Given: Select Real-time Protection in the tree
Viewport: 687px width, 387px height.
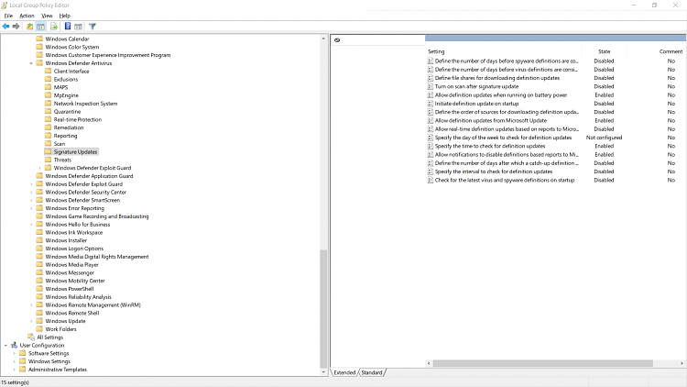Looking at the screenshot, I should pos(78,119).
